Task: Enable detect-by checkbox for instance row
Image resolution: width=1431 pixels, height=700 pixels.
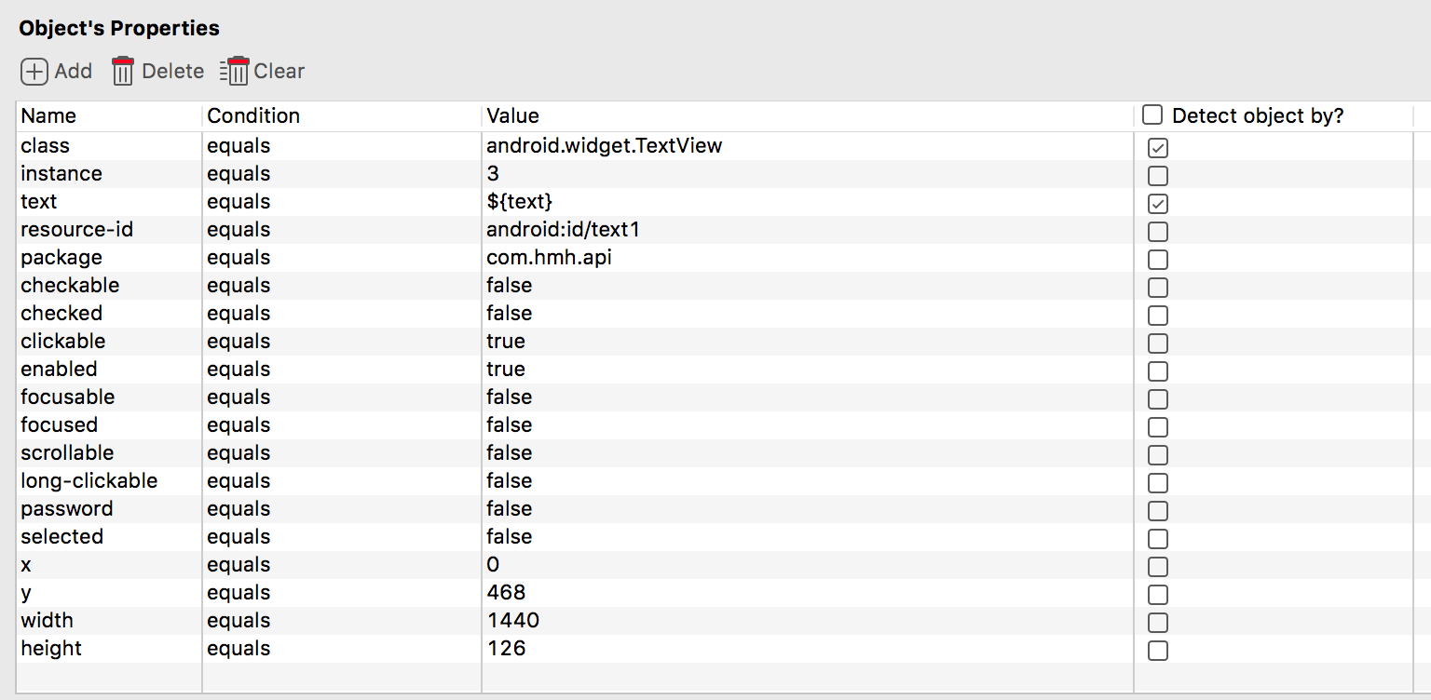Action: 1158,175
